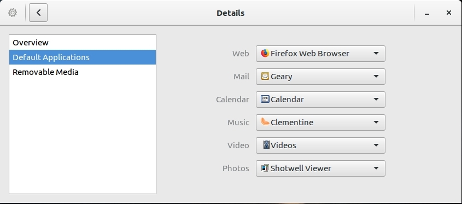Select Overview in the sidebar
The height and width of the screenshot is (204, 462).
coord(83,43)
